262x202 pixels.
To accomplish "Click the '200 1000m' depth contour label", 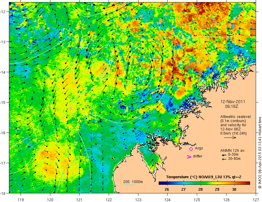I will pyautogui.click(x=133, y=182).
